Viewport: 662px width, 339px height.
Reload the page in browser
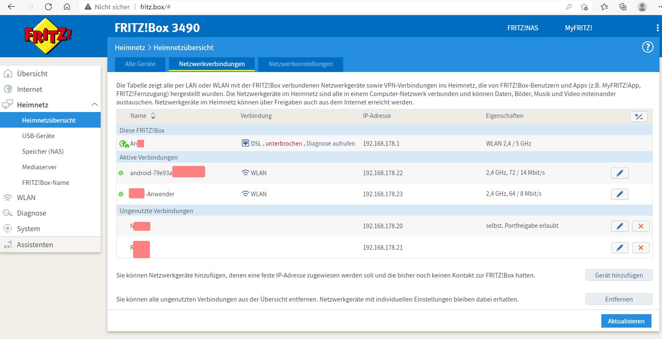[48, 7]
